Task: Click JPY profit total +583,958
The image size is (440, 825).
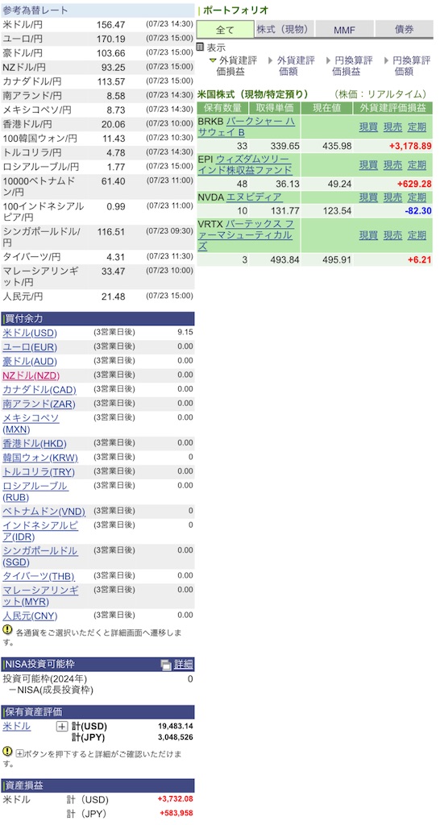Action: (175, 814)
